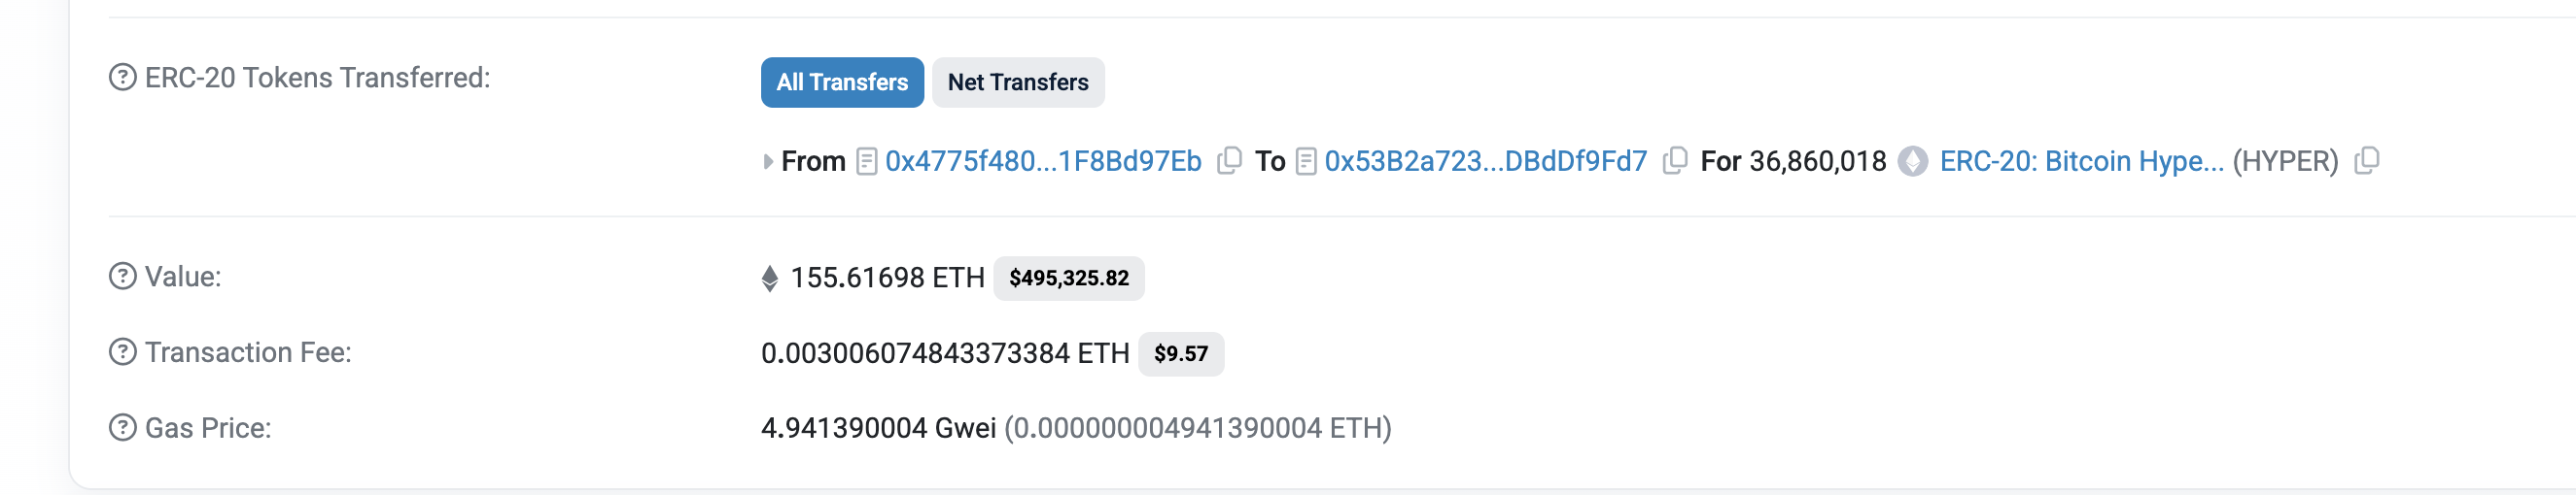
Task: Click contract icon before recipient address 0x53B2a723
Action: (x=1305, y=162)
